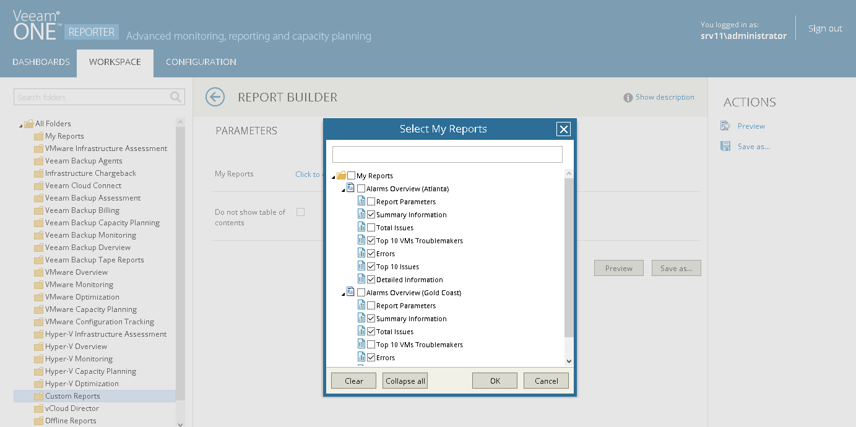Click Top 10 Issues icon under Atlanta
This screenshot has height=427, width=856.
(x=361, y=266)
